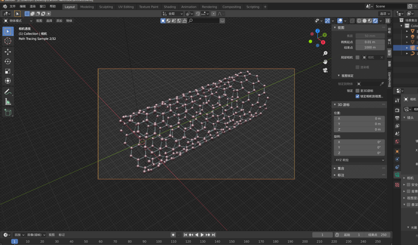The image size is (418, 245).
Task: Open the Scene properties tab
Action: [397, 133]
